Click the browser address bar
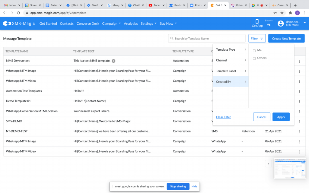309x193 pixels. click(148, 13)
